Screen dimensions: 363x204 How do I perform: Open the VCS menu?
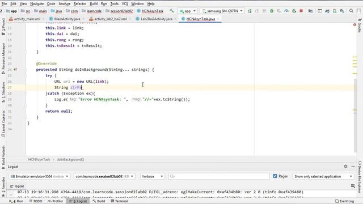[125, 4]
